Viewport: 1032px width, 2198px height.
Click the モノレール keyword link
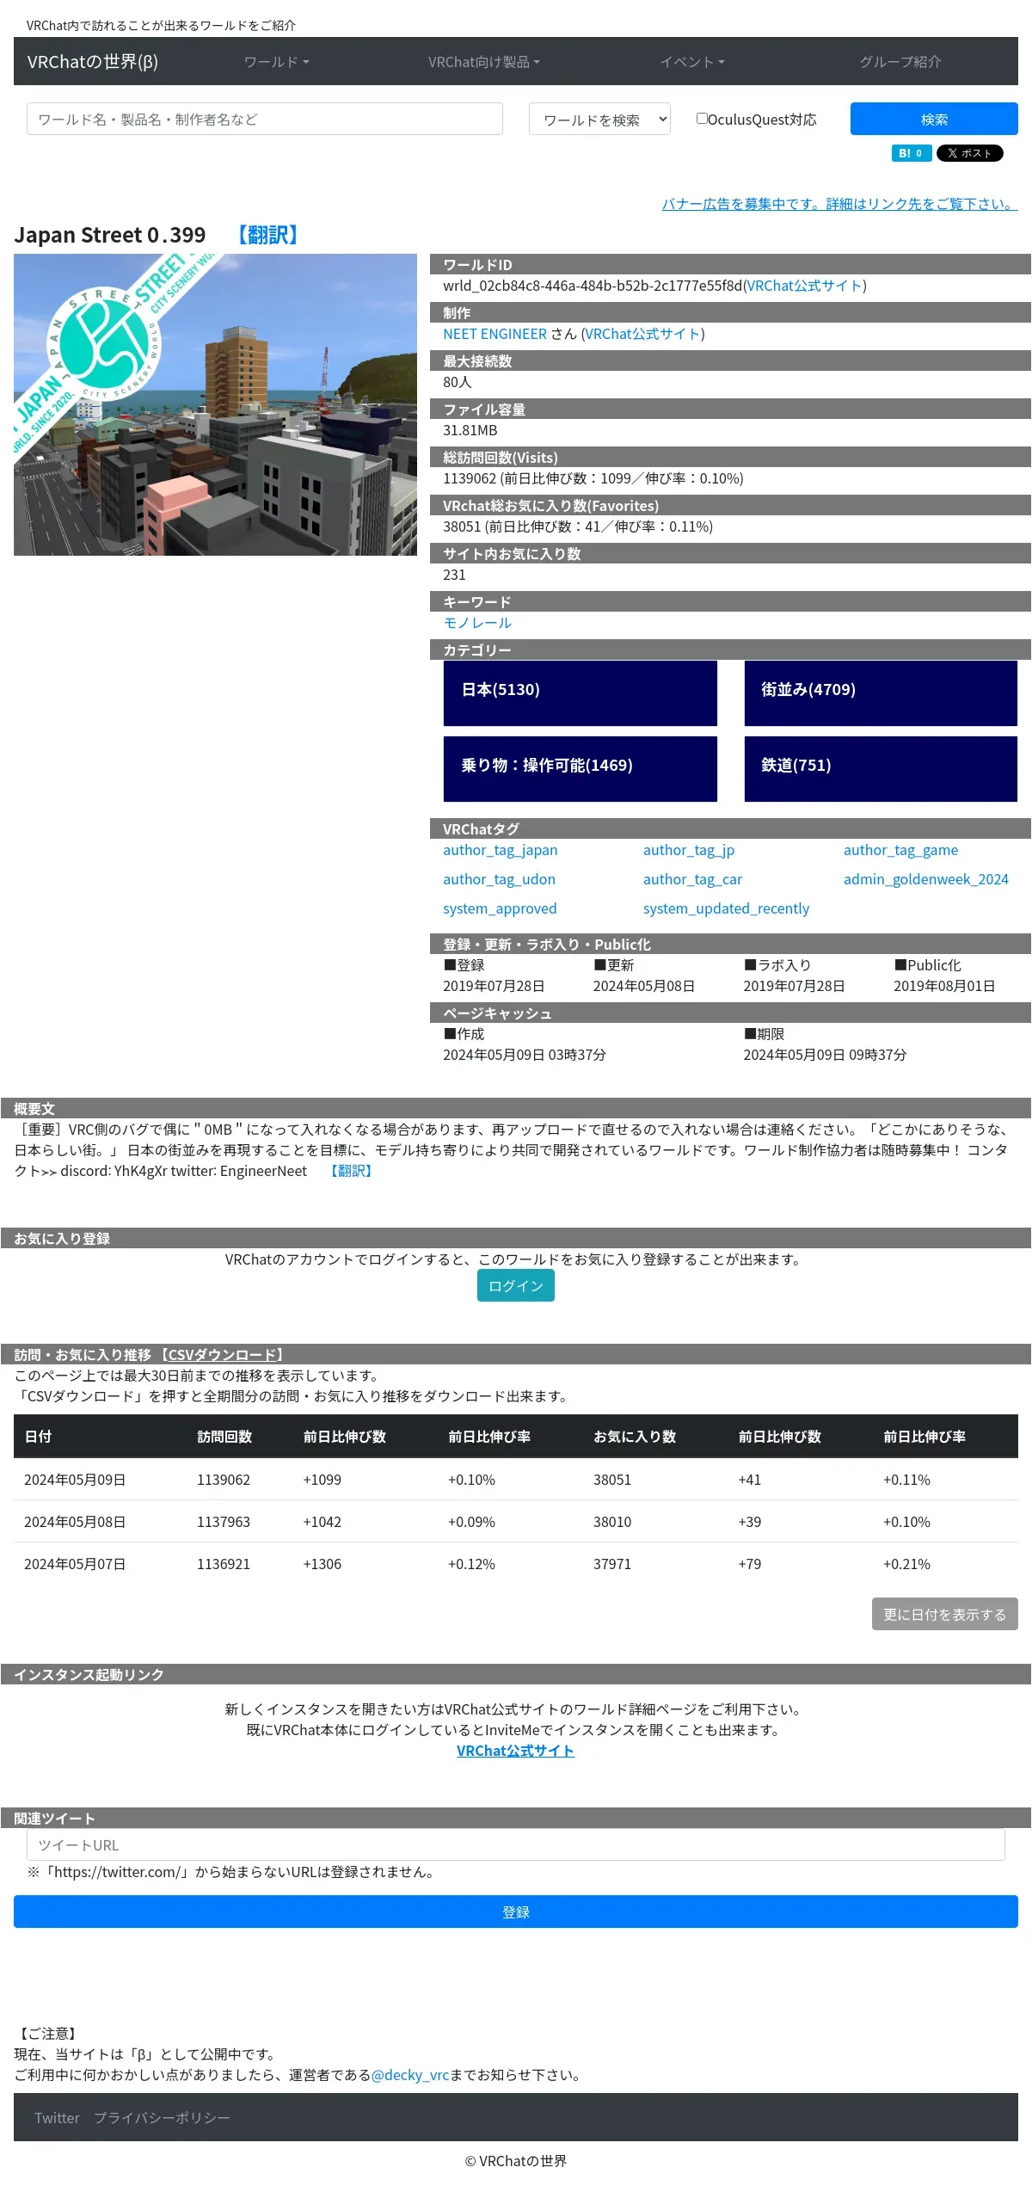click(x=477, y=623)
